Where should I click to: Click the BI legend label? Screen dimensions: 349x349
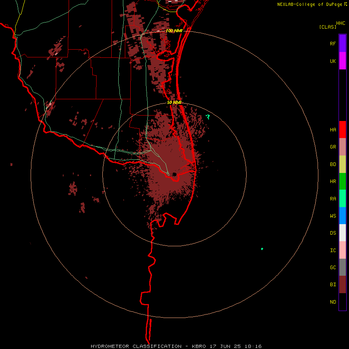point(333,285)
